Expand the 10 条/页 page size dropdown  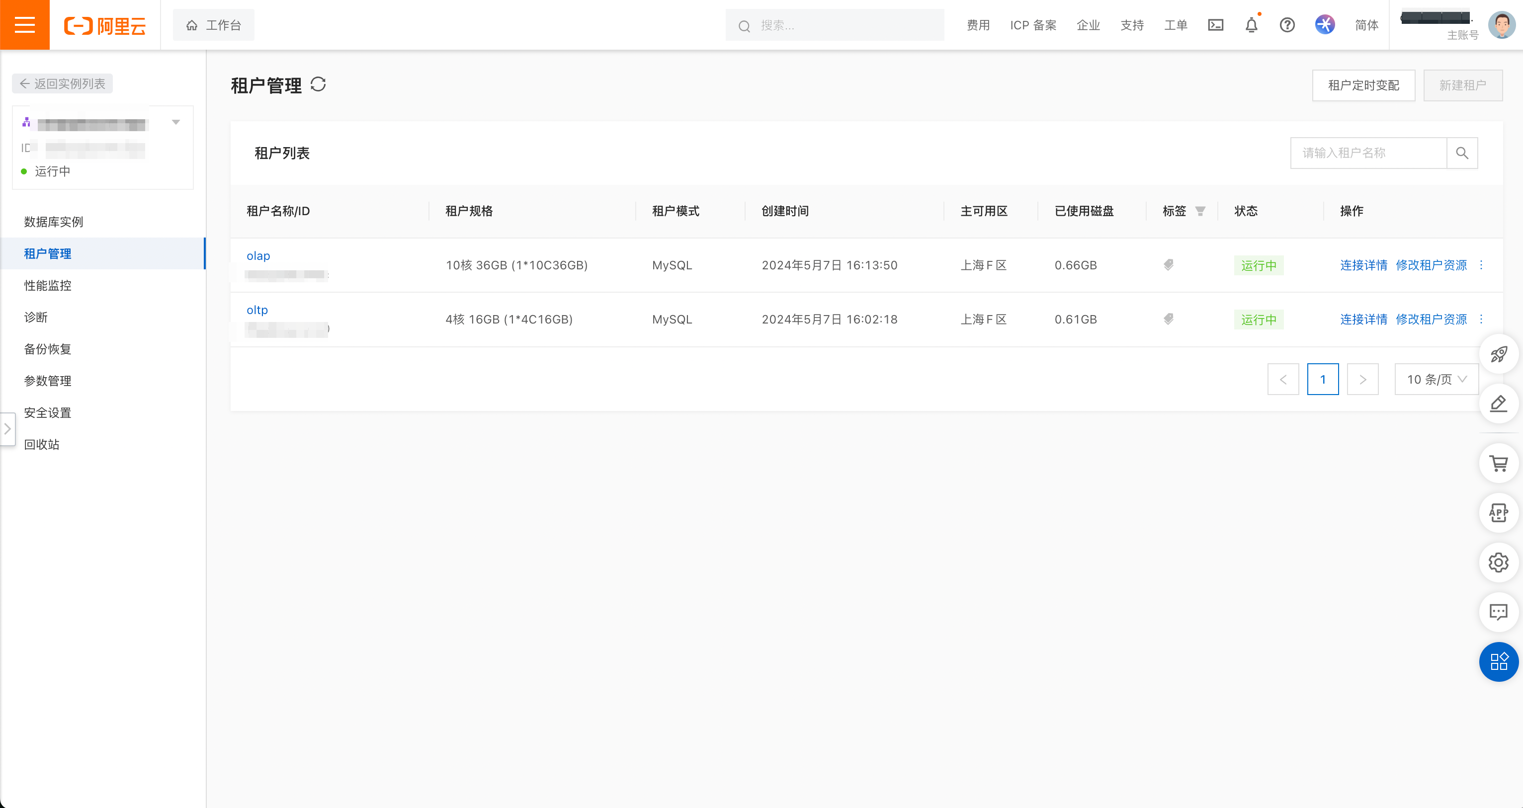(x=1436, y=380)
